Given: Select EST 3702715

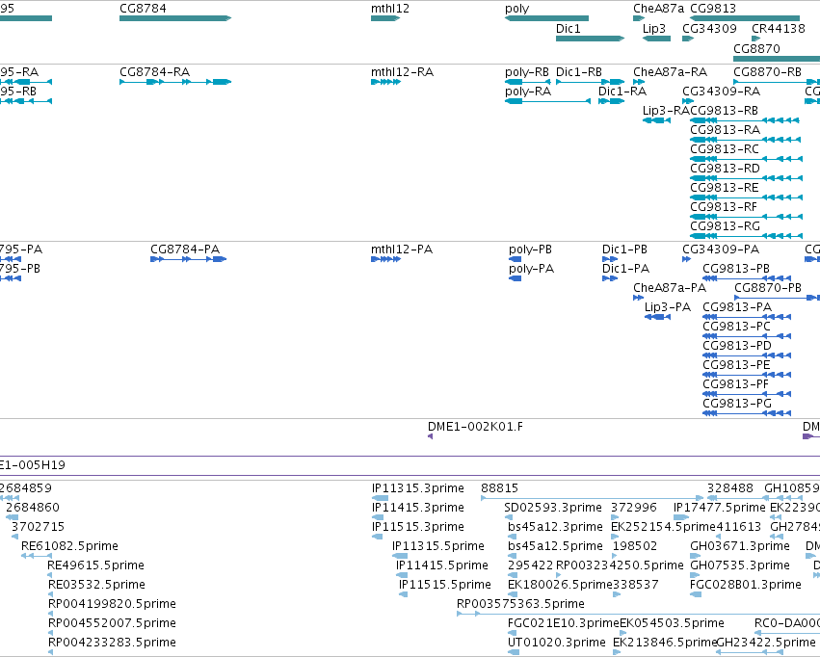Looking at the screenshot, I should (14, 537).
